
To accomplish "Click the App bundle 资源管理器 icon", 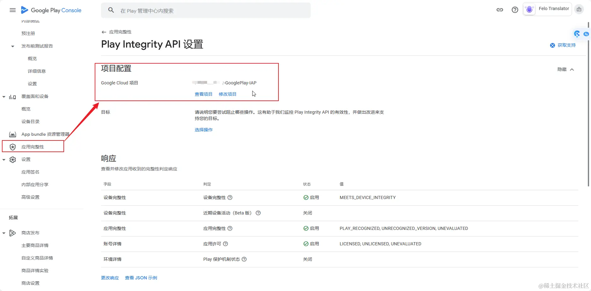I will (13, 134).
